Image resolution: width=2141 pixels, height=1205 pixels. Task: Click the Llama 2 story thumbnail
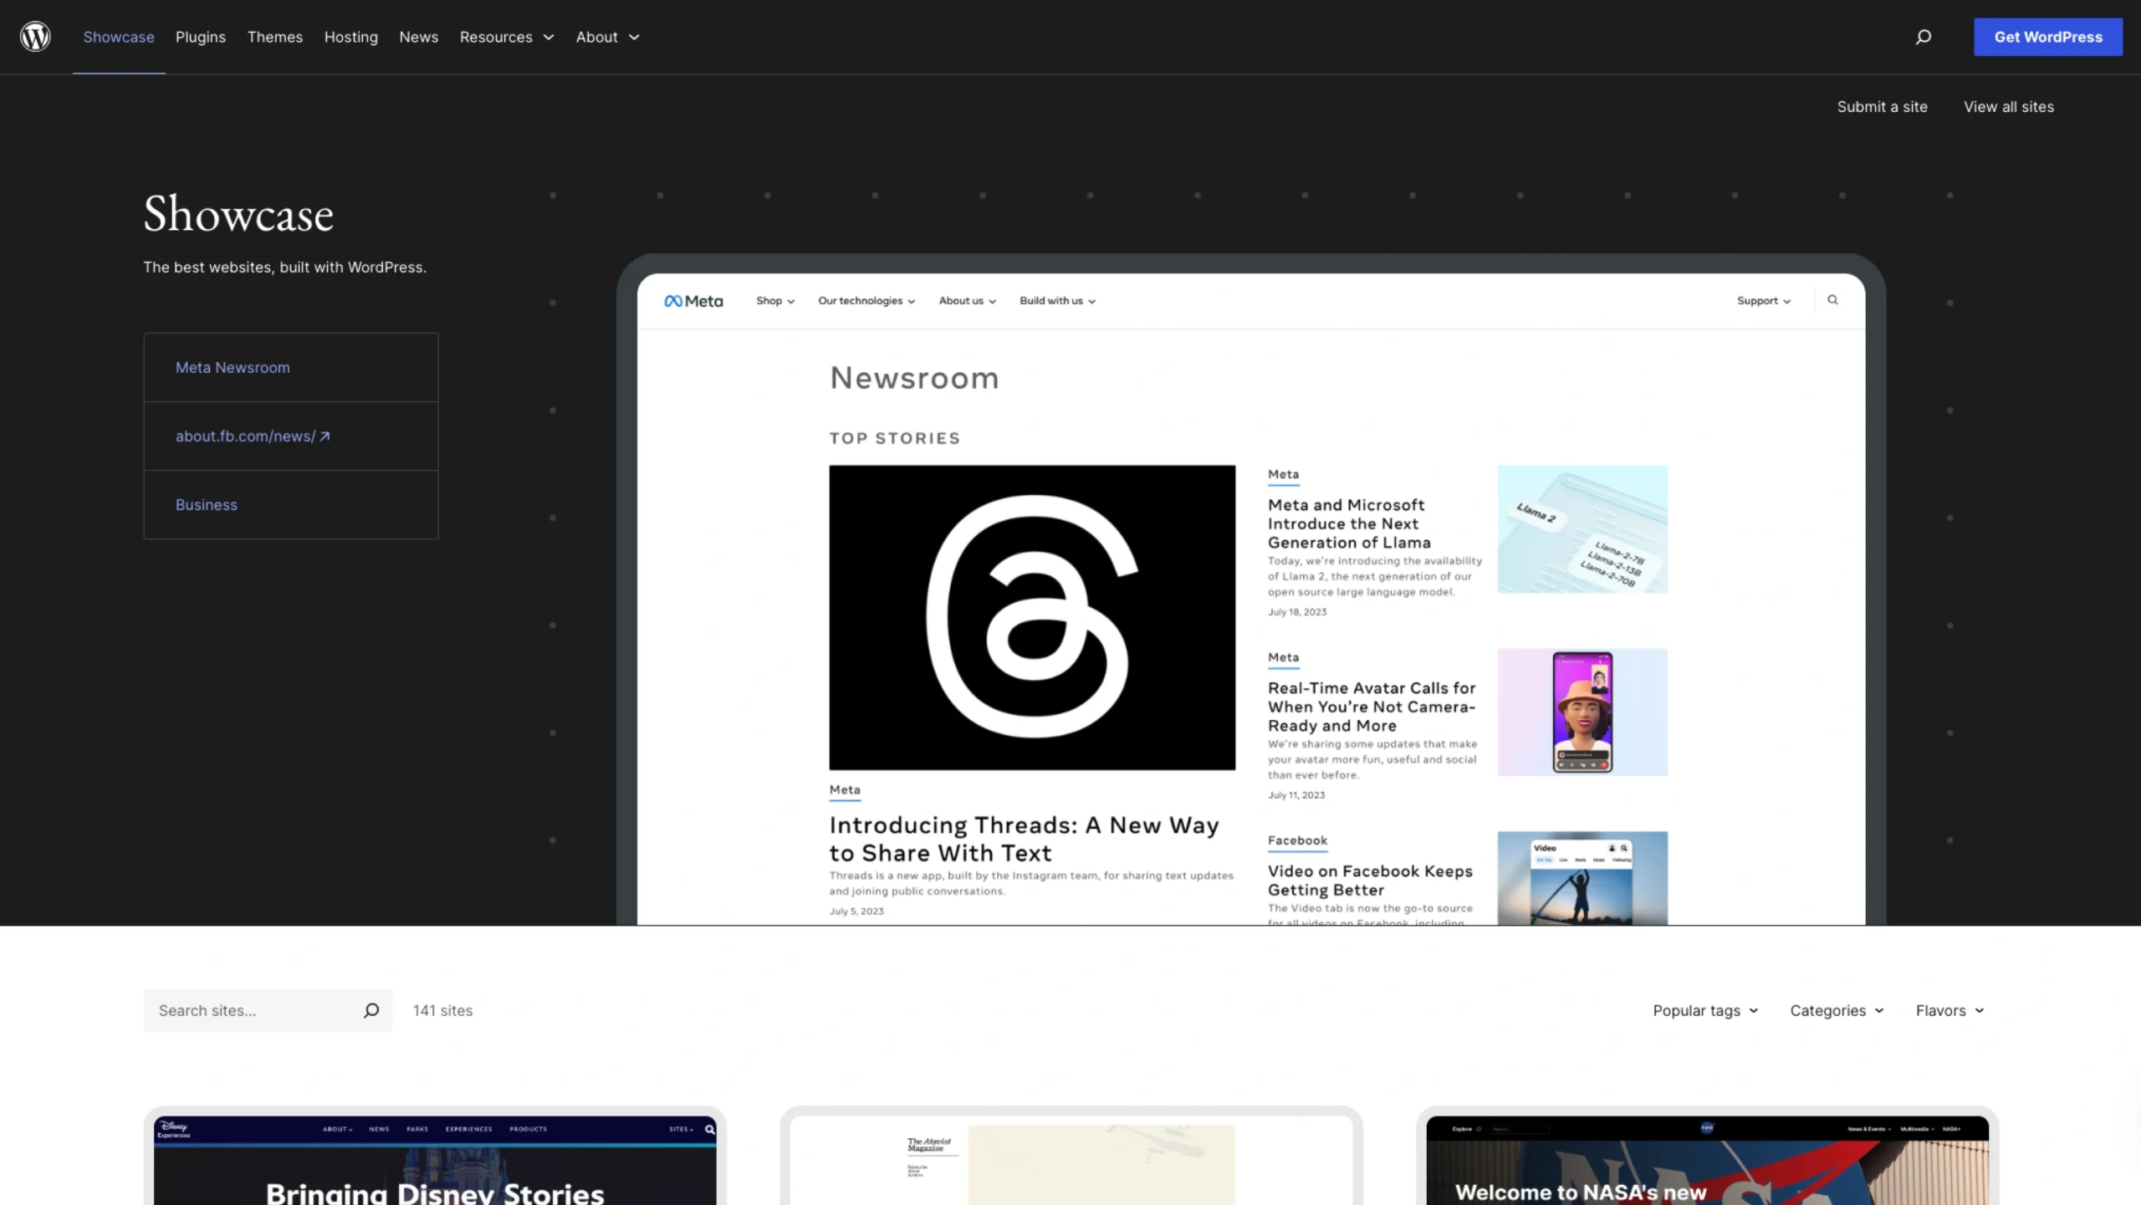pyautogui.click(x=1582, y=528)
